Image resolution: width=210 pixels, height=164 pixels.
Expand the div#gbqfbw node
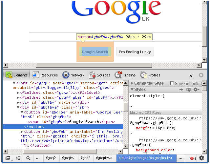point(18,103)
